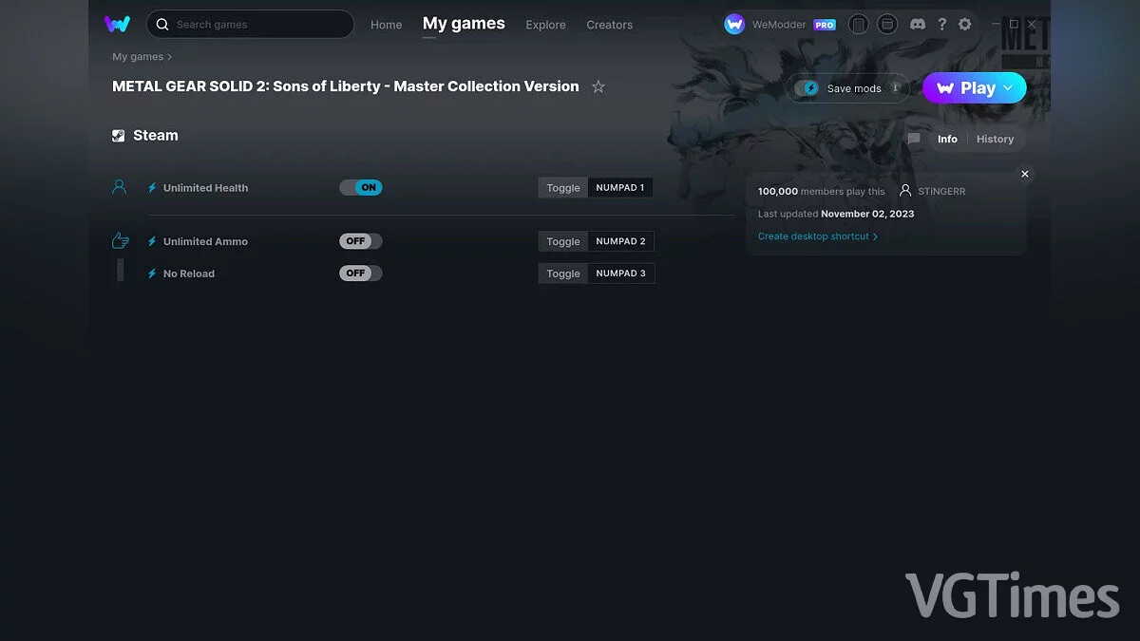Click the WeModder username
Screen dimensions: 1140x641
(x=779, y=26)
